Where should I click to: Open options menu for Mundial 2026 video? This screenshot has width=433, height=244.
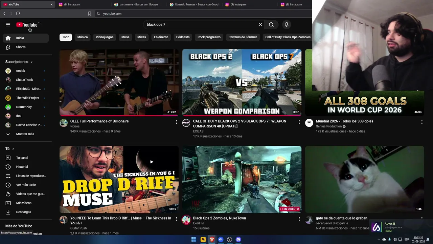coord(422,122)
